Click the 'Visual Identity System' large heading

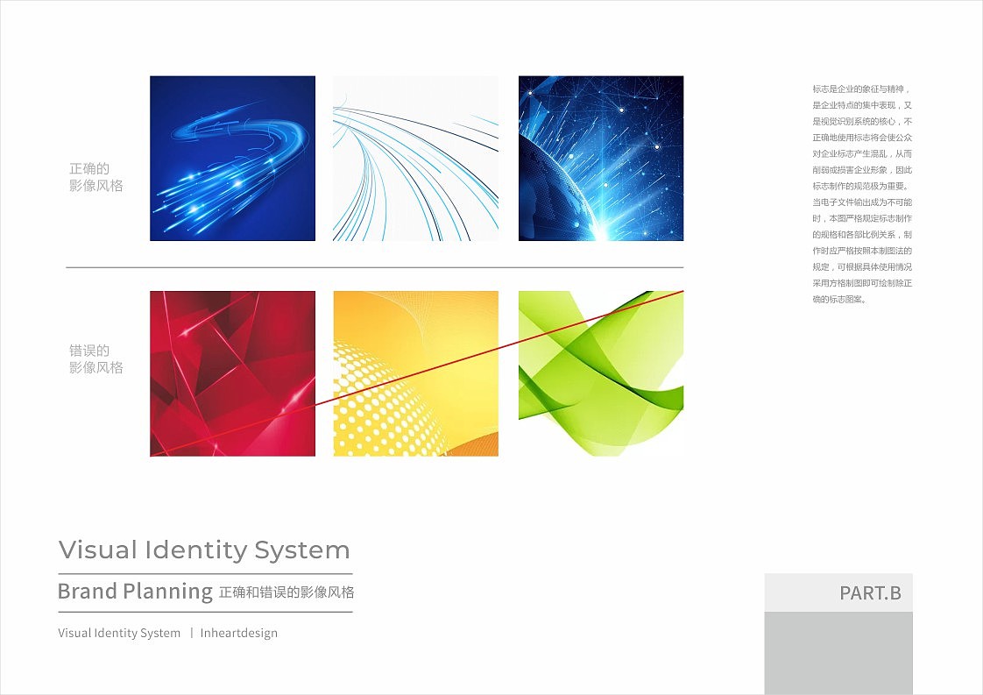pos(204,550)
